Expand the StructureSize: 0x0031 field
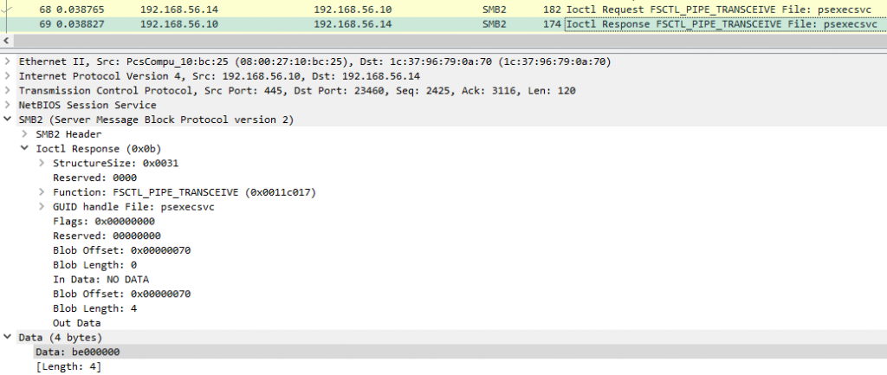This screenshot has width=887, height=375. [x=42, y=163]
